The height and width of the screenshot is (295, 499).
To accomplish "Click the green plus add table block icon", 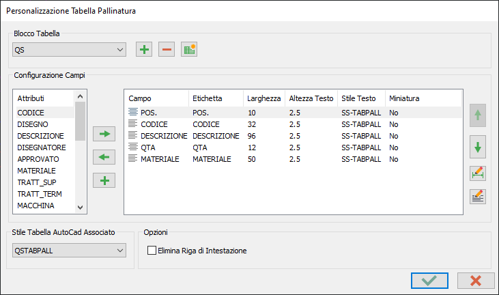I will (x=144, y=49).
